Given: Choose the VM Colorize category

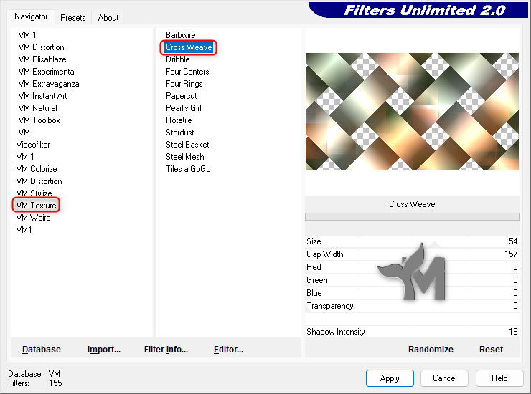Looking at the screenshot, I should pos(37,169).
